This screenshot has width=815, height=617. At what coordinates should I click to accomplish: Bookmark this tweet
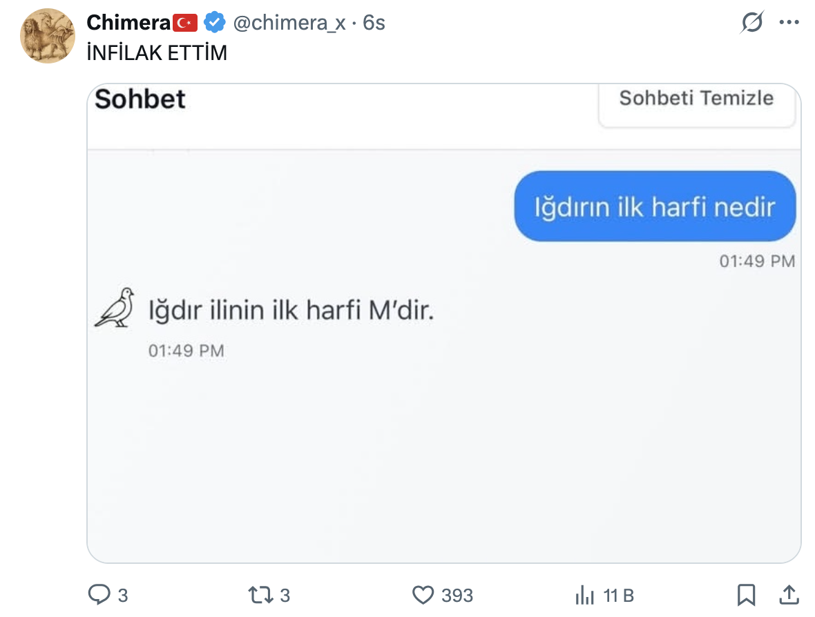747,594
